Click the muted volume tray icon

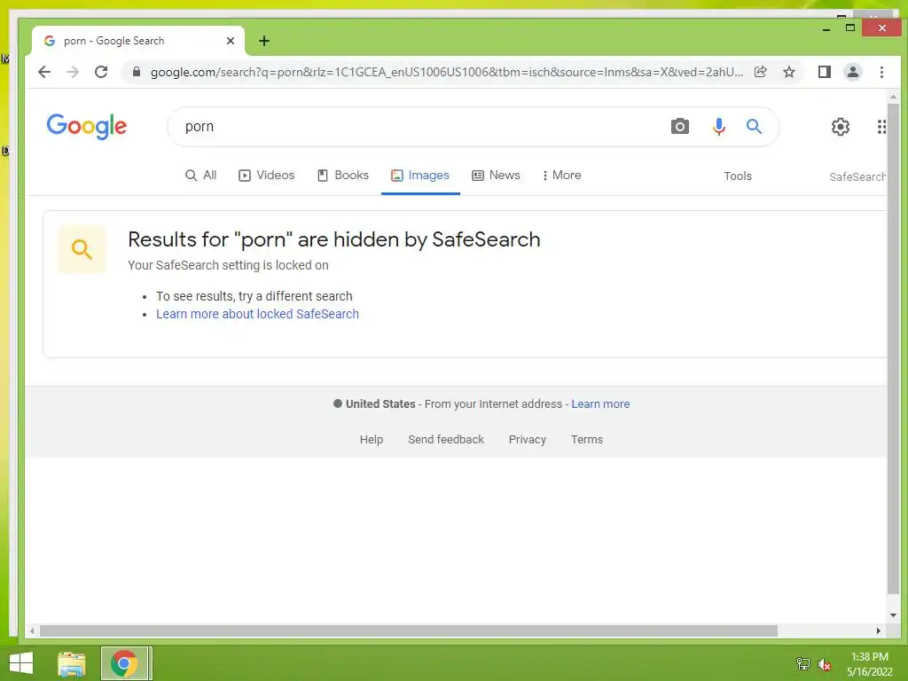coord(824,664)
